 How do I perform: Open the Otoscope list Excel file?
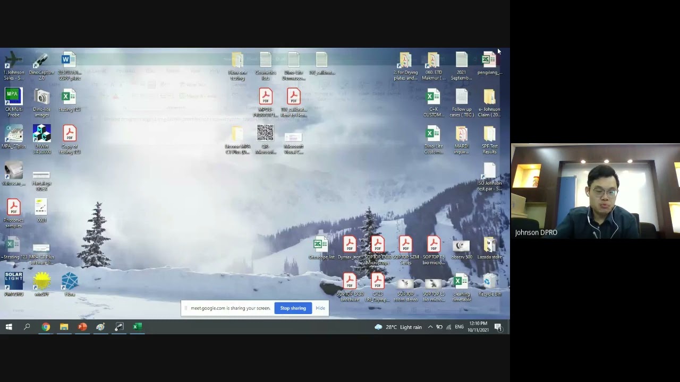[321, 248]
